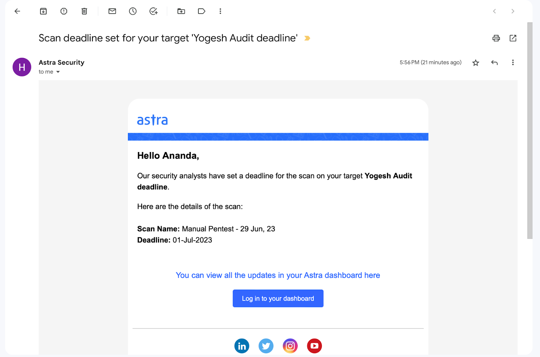Click 'Here are the details of the scan:'

tap(190, 207)
